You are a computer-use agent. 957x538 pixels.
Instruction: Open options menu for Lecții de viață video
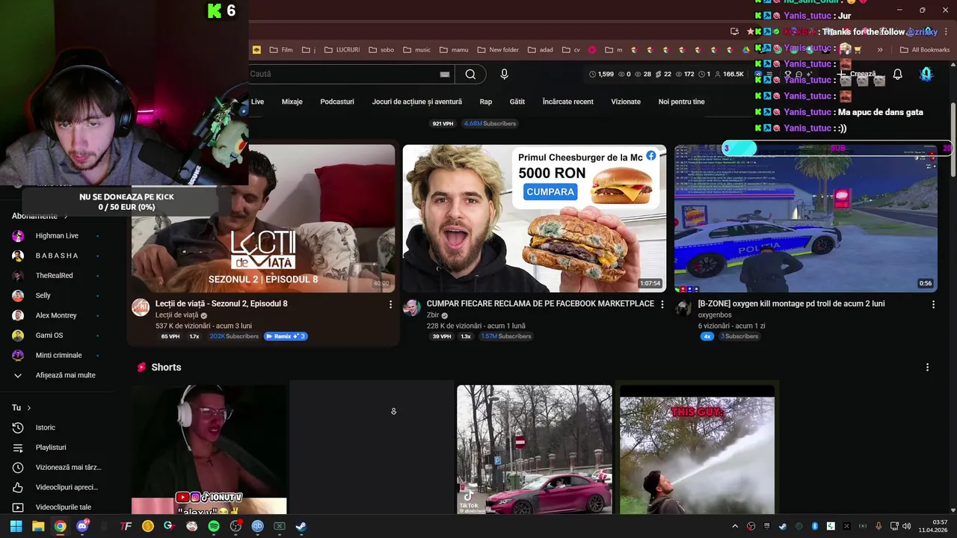click(x=390, y=304)
